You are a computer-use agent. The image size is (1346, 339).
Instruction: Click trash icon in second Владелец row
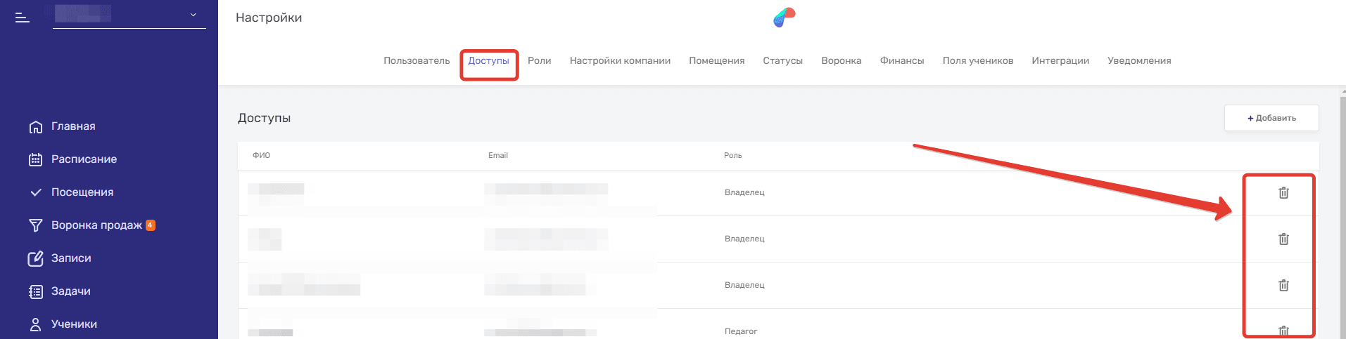pos(1283,239)
